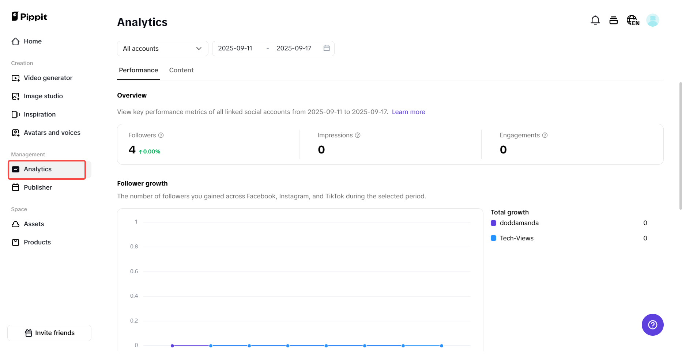The height and width of the screenshot is (354, 682).
Task: Open the calendar date picker icon
Action: click(x=327, y=49)
